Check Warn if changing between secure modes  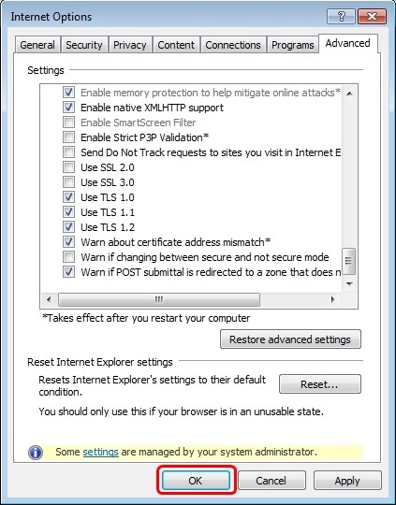coord(68,256)
